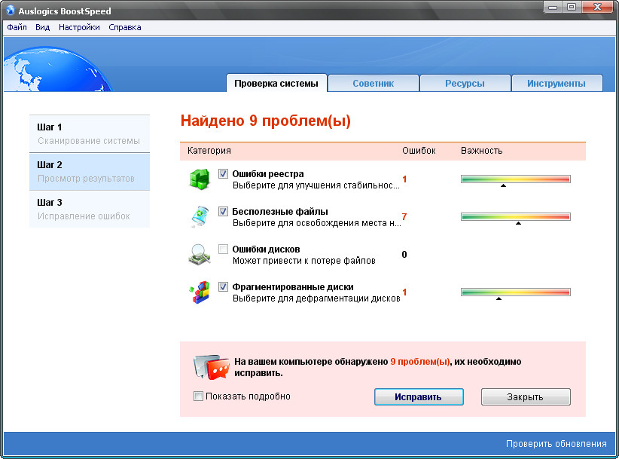Image resolution: width=619 pixels, height=459 pixels.
Task: Click the disk errors magnifier icon
Action: (200, 255)
